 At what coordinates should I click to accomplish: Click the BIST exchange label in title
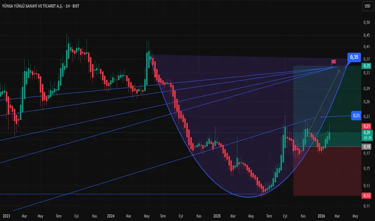tap(76, 6)
